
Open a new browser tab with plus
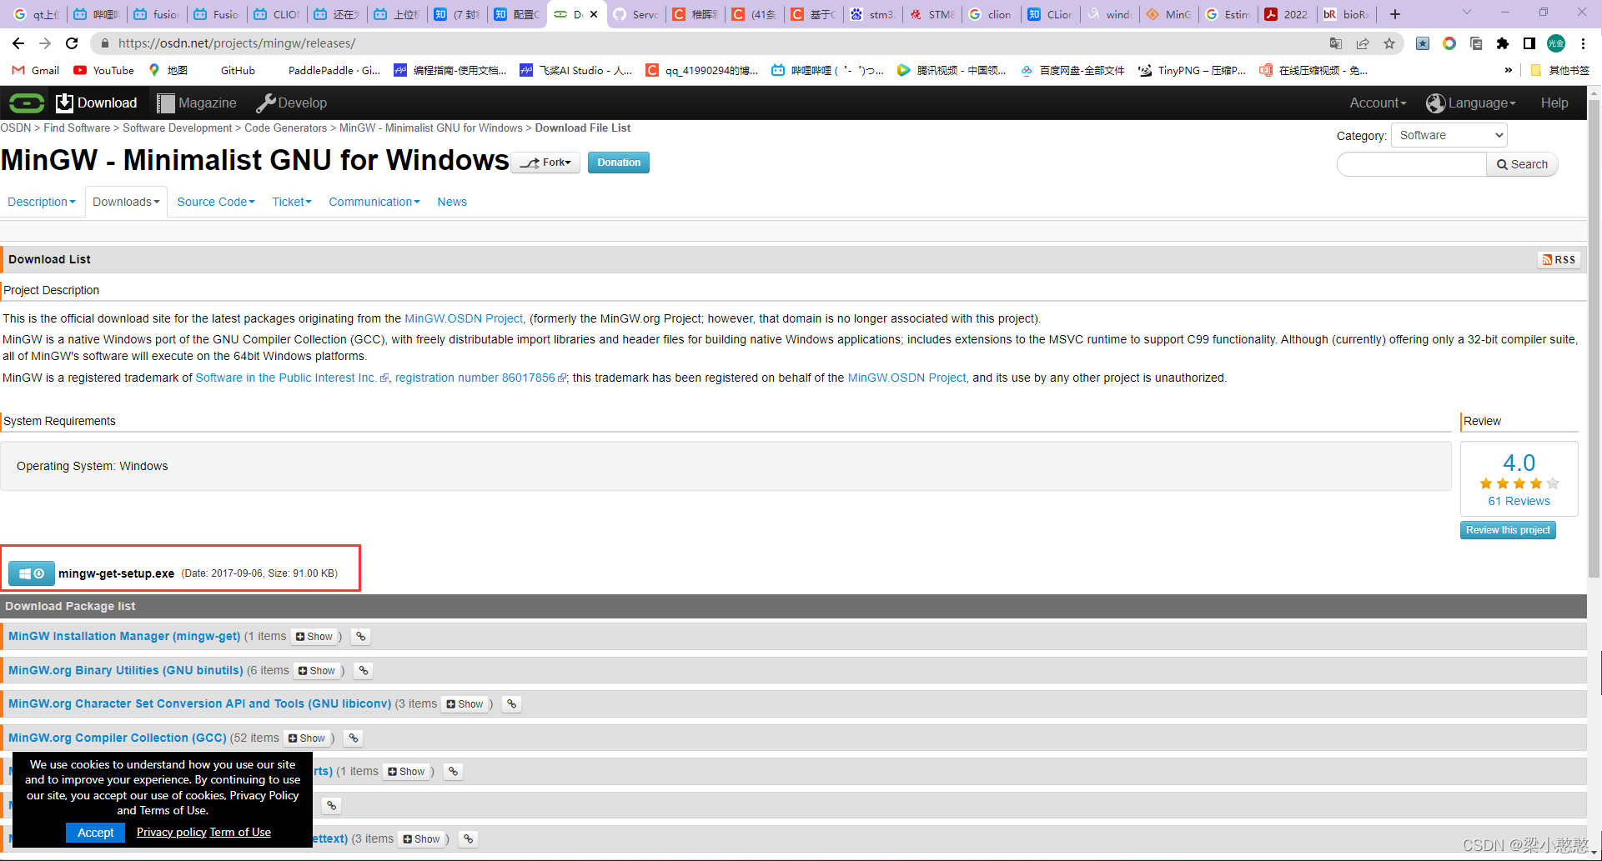click(1395, 14)
